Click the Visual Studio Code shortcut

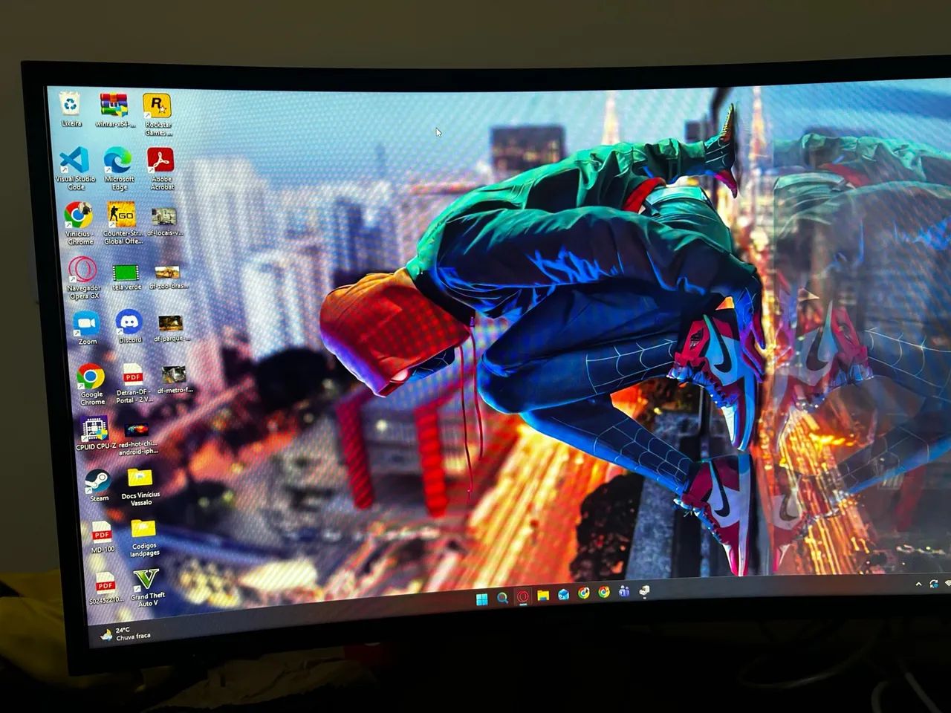point(75,169)
